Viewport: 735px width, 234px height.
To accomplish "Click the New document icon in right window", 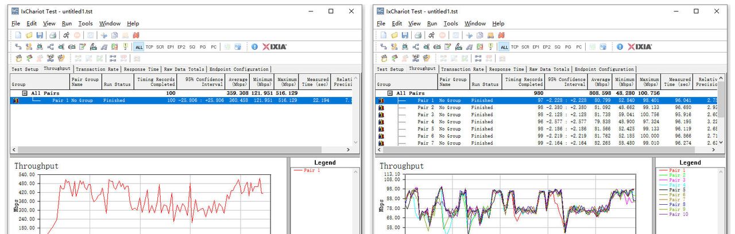I will click(384, 35).
